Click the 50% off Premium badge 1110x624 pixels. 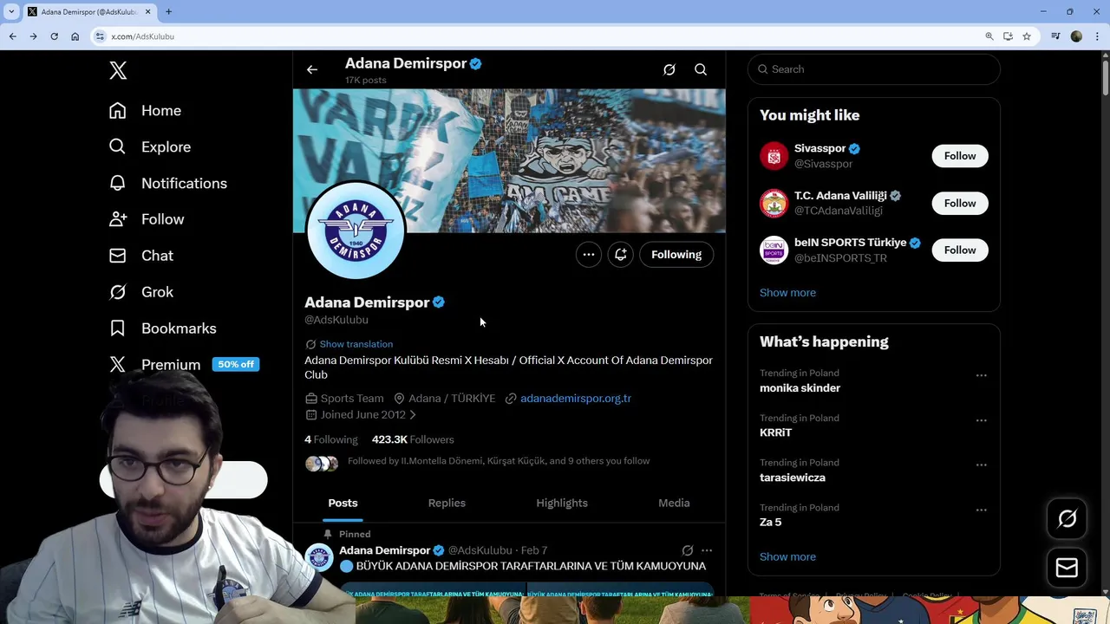pyautogui.click(x=236, y=365)
